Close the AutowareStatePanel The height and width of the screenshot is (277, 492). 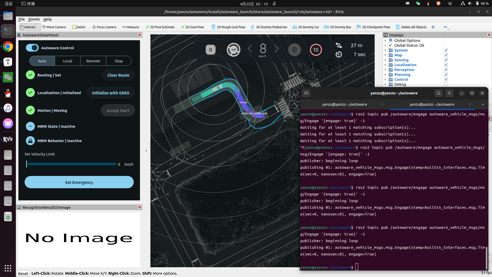pos(140,35)
